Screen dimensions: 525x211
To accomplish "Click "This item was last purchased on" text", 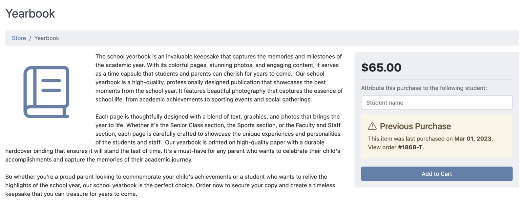I will (x=410, y=139).
